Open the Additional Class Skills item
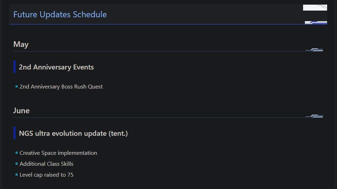 46,164
